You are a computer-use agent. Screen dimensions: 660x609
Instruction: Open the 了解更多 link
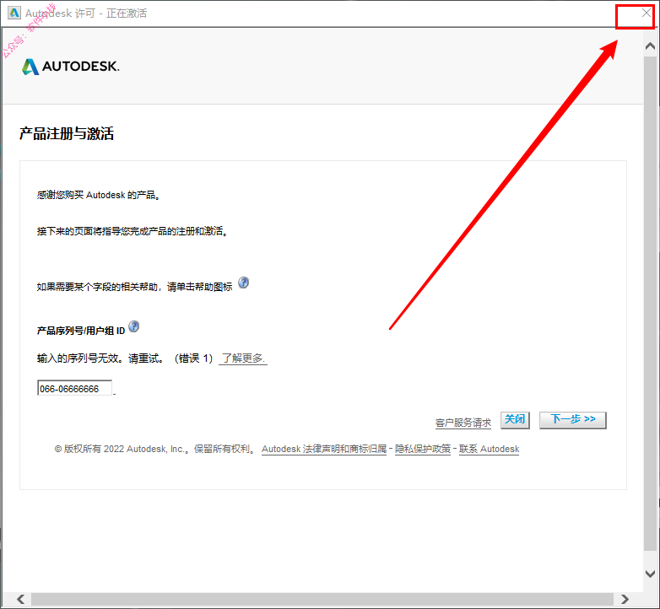pos(243,358)
